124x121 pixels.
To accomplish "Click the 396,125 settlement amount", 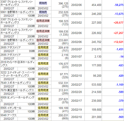I will click(x=63, y=4).
